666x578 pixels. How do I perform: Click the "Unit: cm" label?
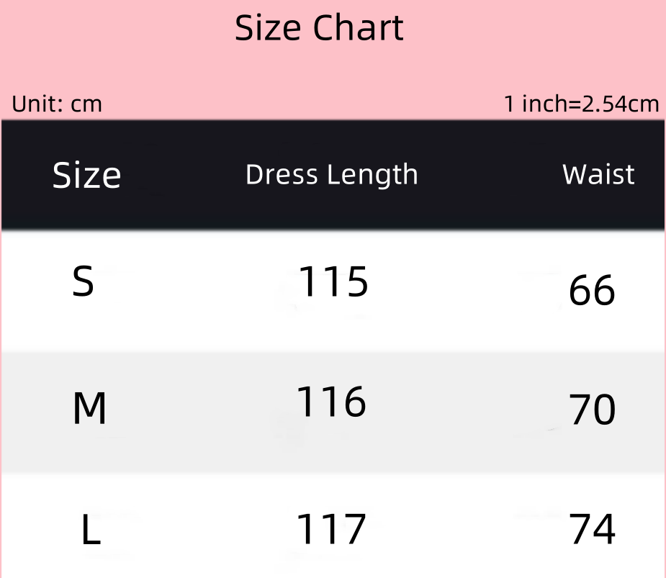pyautogui.click(x=57, y=104)
